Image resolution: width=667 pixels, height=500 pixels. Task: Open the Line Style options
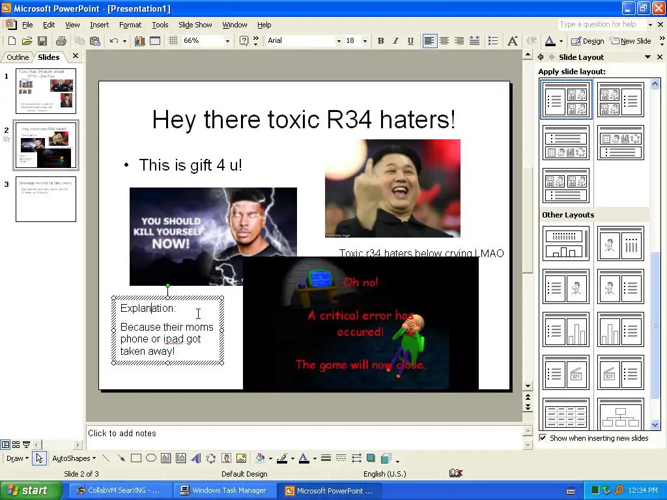click(326, 458)
